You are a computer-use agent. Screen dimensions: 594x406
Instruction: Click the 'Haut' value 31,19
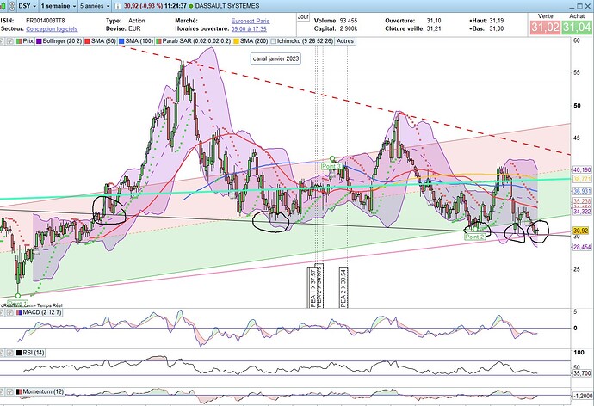pos(496,21)
